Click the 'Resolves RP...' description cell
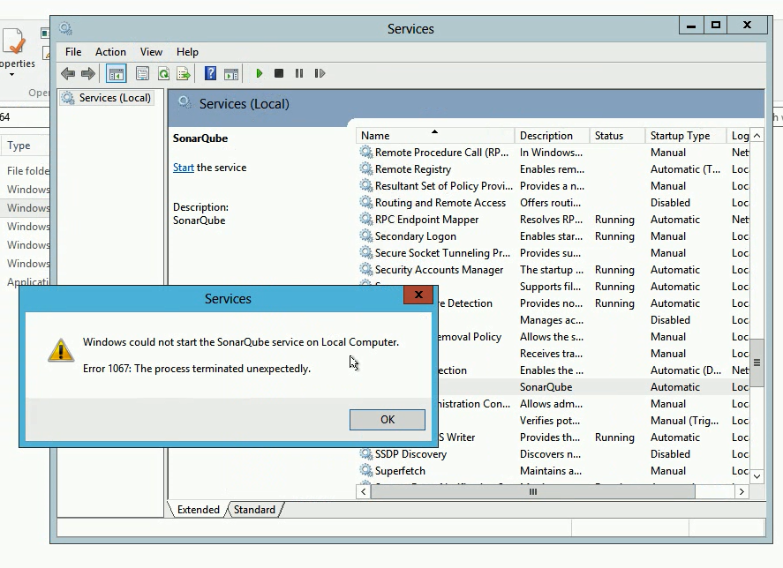The height and width of the screenshot is (568, 783). [552, 220]
